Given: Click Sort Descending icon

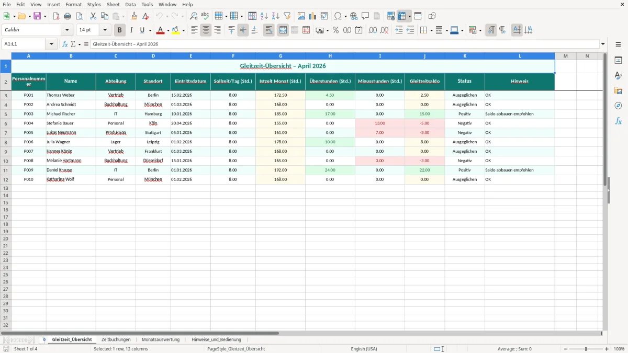Looking at the screenshot, I should [276, 16].
